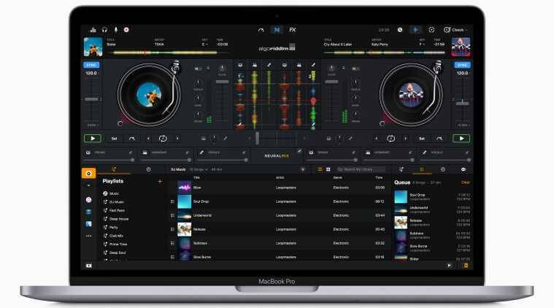Select the Soul Drop track row
554x308 pixels.
pyautogui.click(x=279, y=201)
